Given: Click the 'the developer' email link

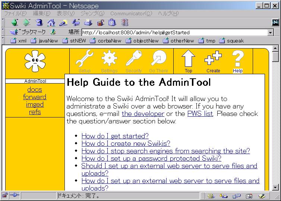Looking at the screenshot, I should 143,114.
